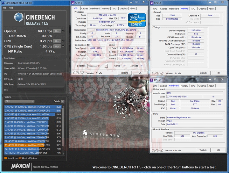Select SPD tab in CPU-Z Memory window
The image size is (229, 173).
pos(193,9)
